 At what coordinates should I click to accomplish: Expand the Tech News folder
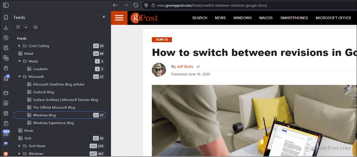19,146
